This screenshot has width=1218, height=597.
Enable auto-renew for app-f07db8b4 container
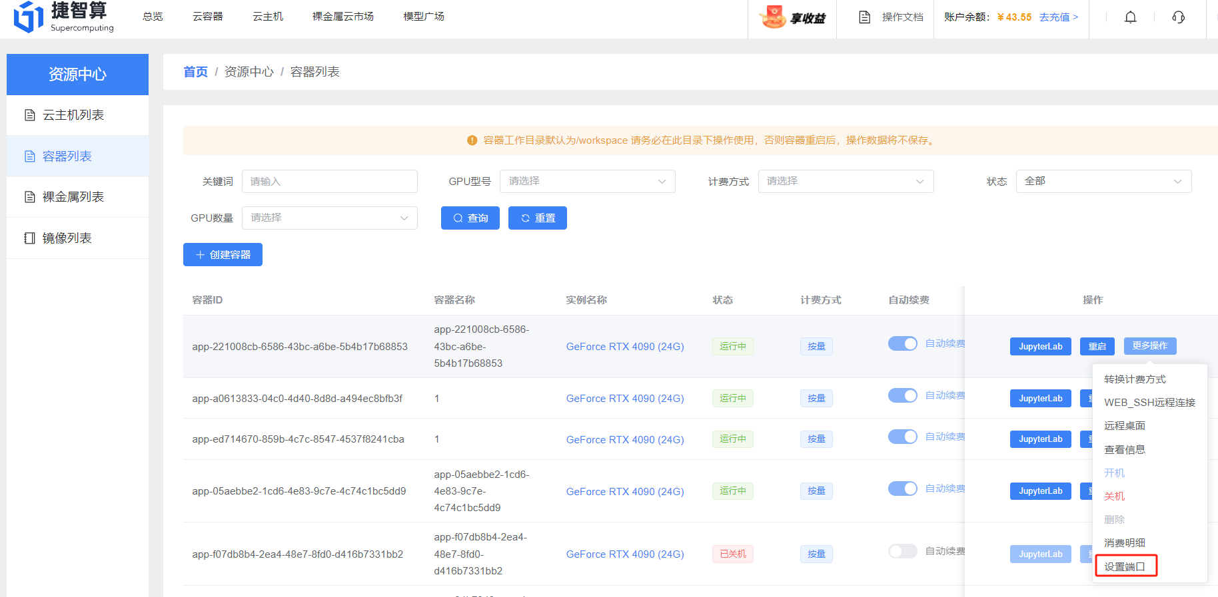point(903,551)
